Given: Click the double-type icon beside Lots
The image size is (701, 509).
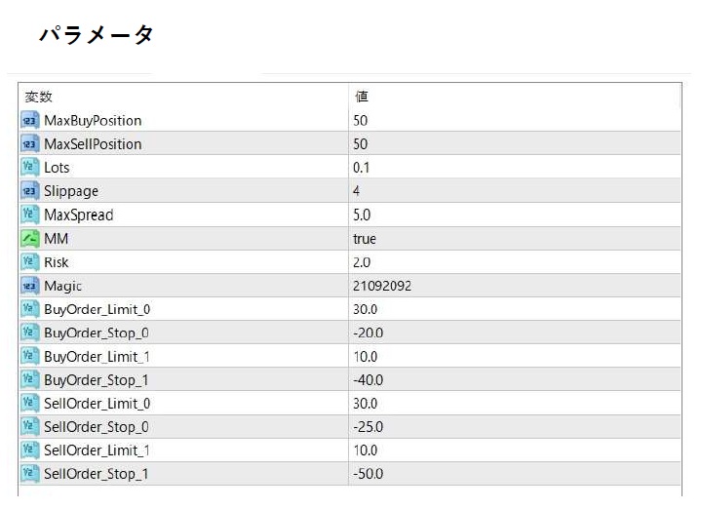Looking at the screenshot, I should tap(29, 168).
